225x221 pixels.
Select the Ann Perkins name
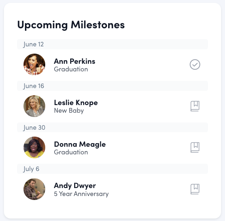click(75, 61)
